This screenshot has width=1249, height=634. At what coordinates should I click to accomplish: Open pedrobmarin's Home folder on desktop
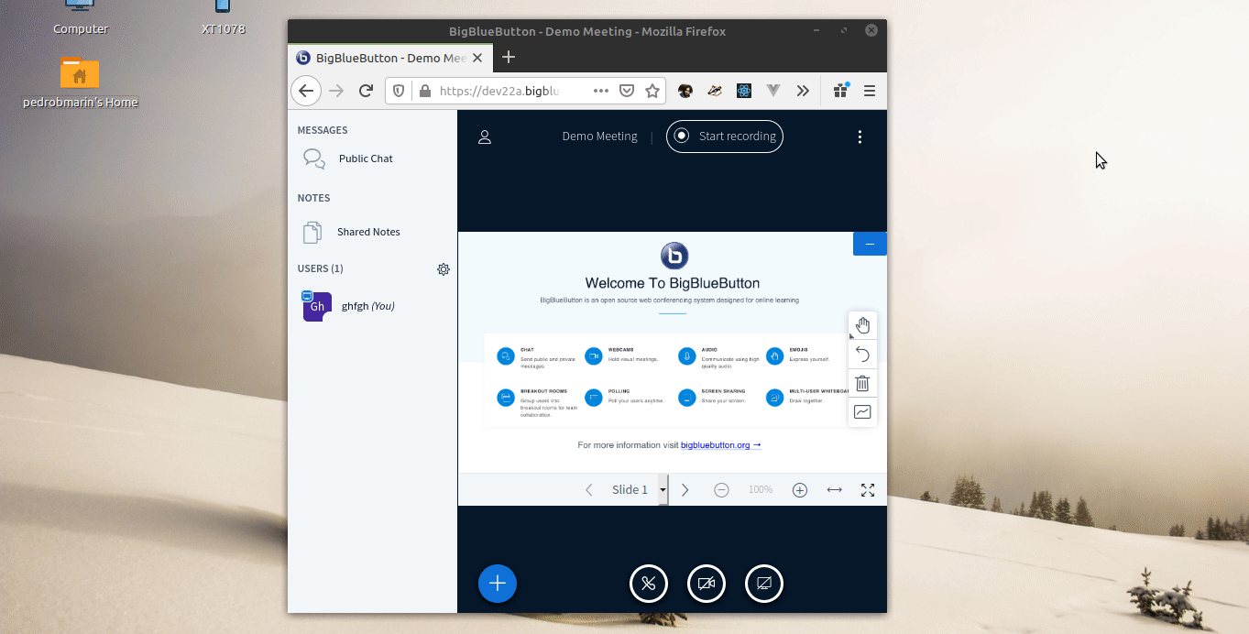tap(81, 82)
